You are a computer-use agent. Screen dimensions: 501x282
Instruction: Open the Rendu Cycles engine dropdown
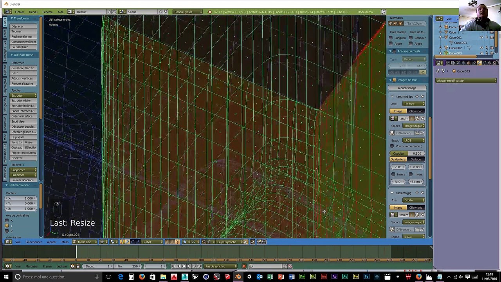187,12
